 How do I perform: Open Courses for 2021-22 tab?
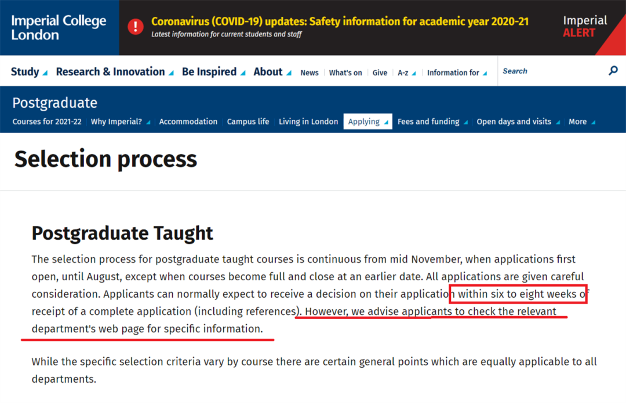(47, 122)
